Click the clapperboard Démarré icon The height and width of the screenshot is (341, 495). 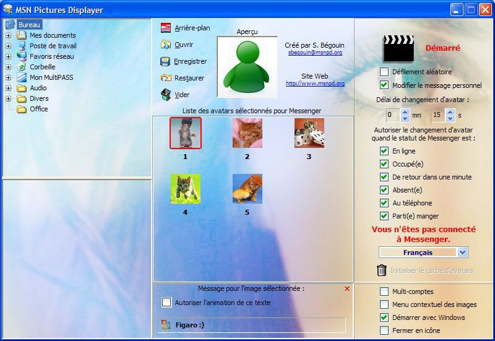398,48
